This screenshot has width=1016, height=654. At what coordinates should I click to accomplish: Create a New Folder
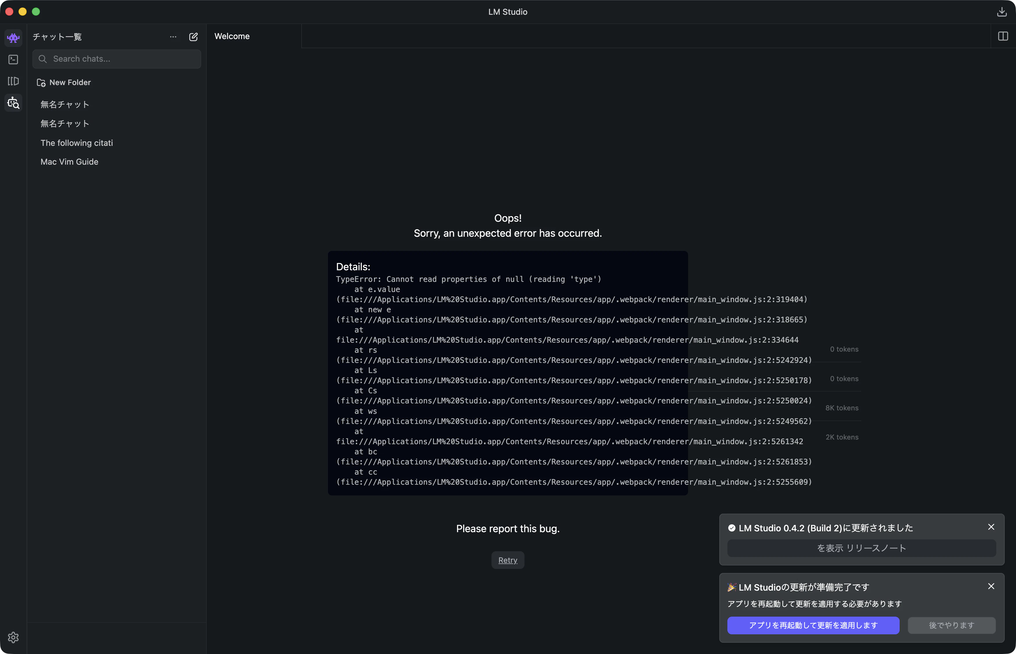pos(64,82)
